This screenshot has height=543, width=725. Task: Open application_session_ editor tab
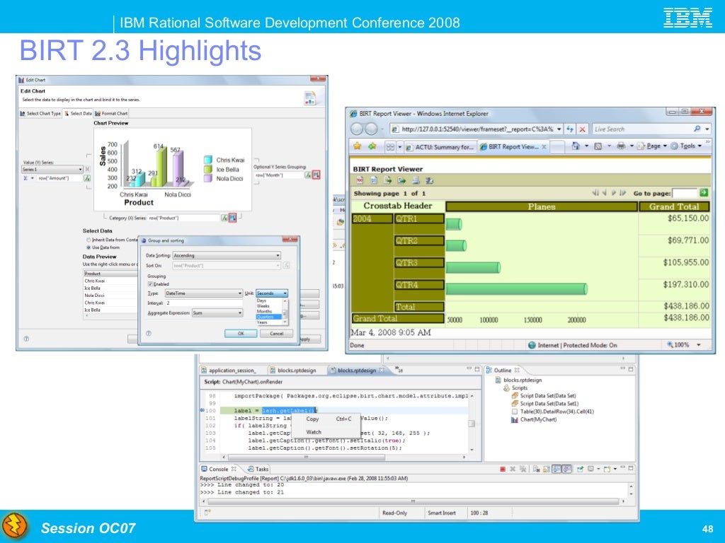(229, 370)
